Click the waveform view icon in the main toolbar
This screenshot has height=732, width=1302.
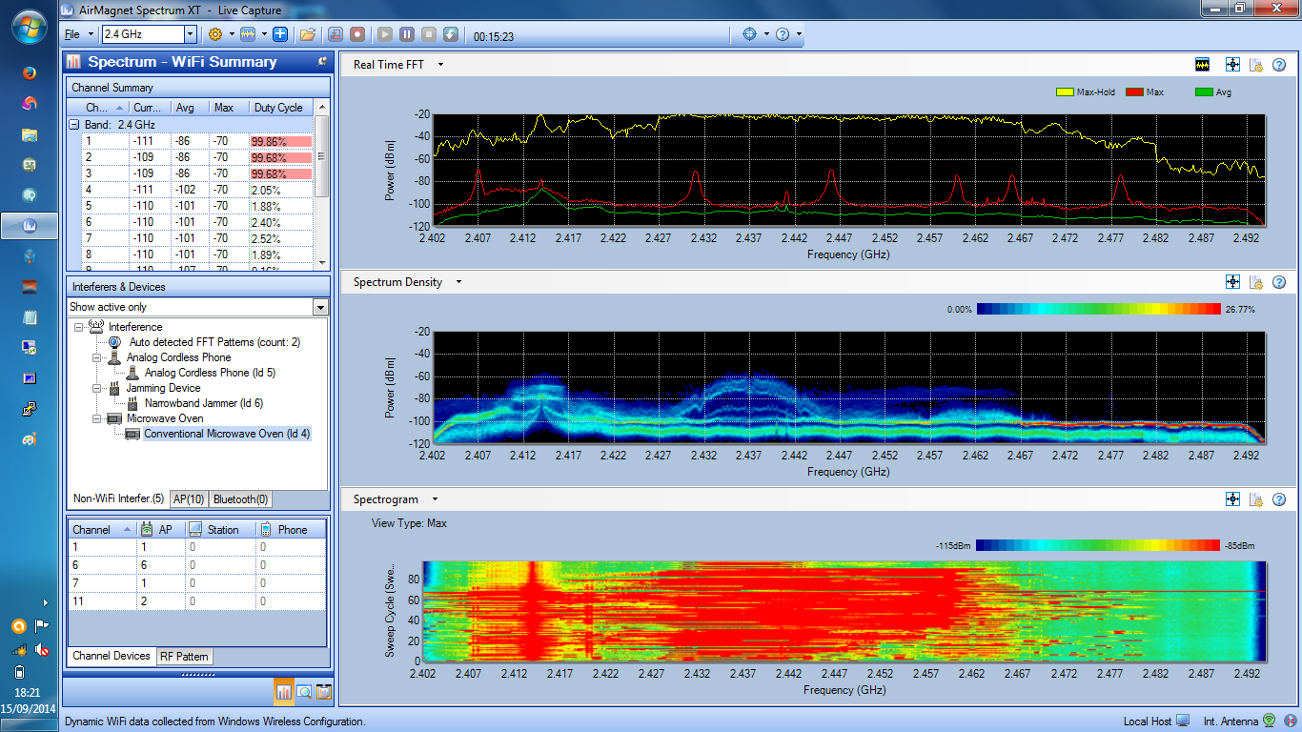click(x=247, y=34)
